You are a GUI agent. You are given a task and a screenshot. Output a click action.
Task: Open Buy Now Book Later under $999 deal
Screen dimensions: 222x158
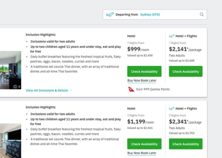[x=142, y=81]
